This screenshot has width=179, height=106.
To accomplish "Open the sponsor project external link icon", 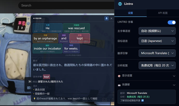I will tap(143, 100).
